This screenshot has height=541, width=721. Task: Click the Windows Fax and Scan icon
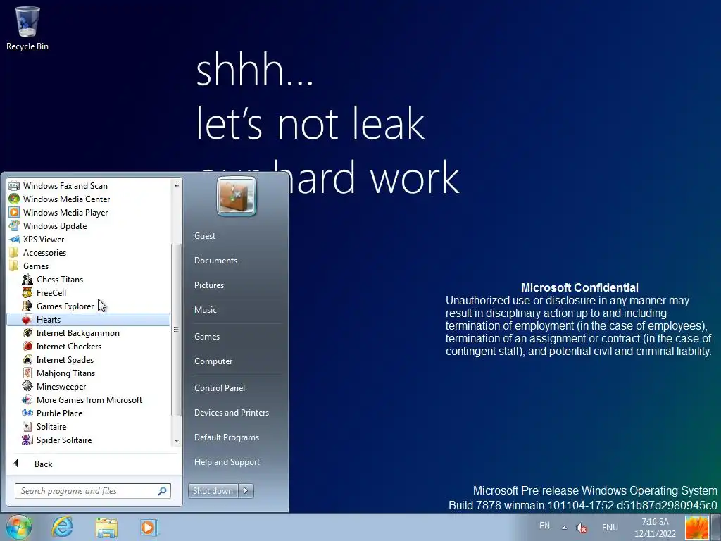click(x=14, y=186)
